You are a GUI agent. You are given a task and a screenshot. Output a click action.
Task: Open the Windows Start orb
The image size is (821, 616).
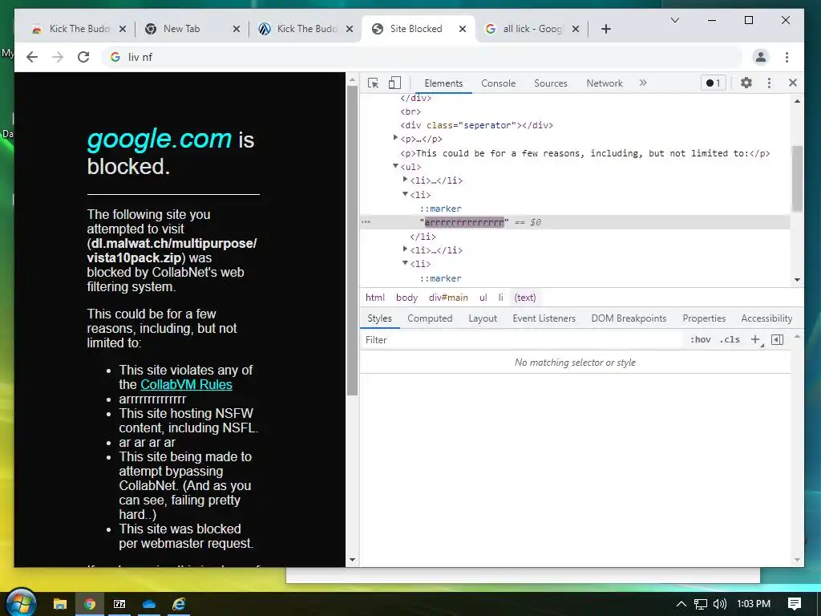point(21,603)
